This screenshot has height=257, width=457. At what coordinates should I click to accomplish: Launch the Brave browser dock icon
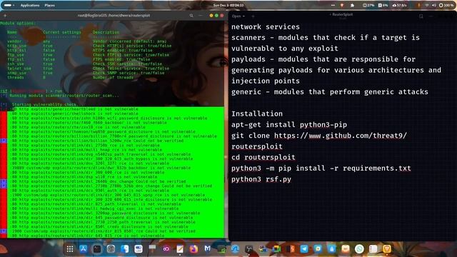pyautogui.click(x=387, y=249)
